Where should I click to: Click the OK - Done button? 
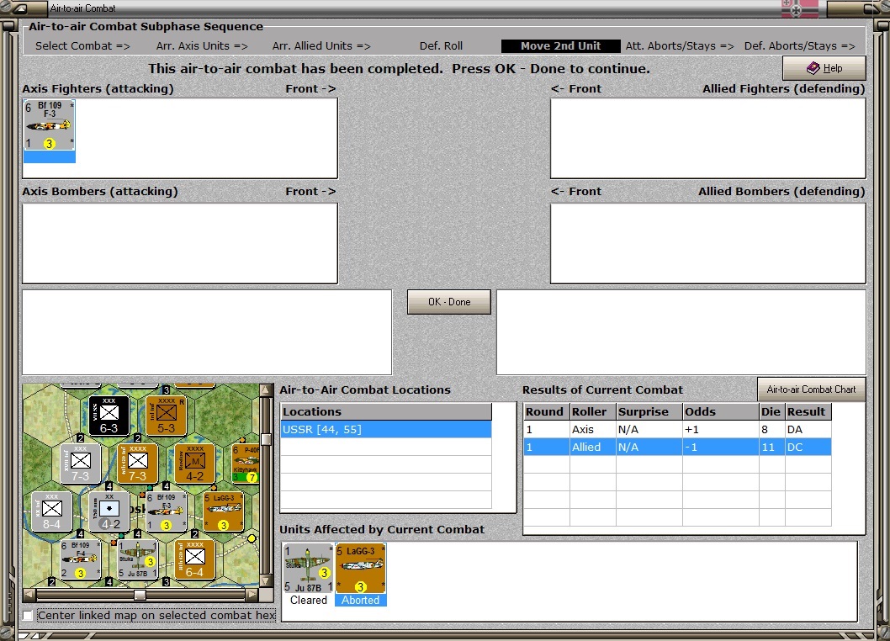[449, 302]
